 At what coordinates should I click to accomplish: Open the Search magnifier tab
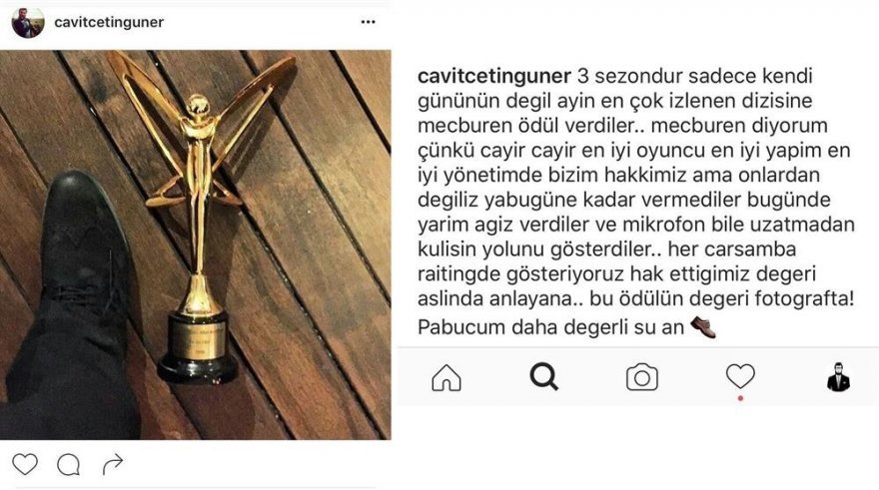543,376
